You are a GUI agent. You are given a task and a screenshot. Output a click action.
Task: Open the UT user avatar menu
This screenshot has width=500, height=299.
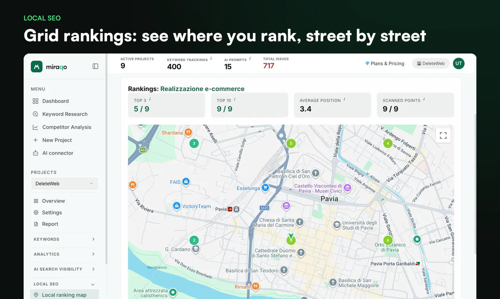point(459,63)
